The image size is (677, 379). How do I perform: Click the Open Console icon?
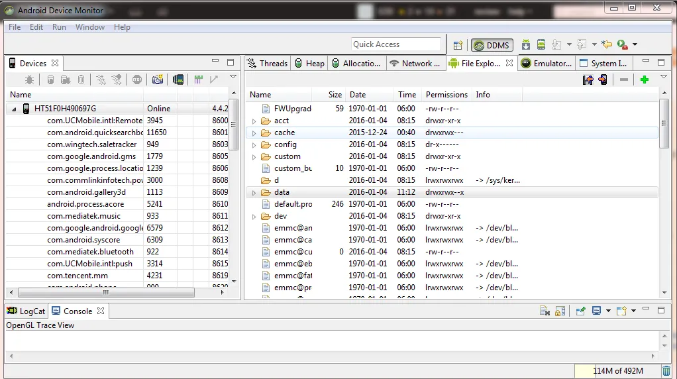point(622,311)
